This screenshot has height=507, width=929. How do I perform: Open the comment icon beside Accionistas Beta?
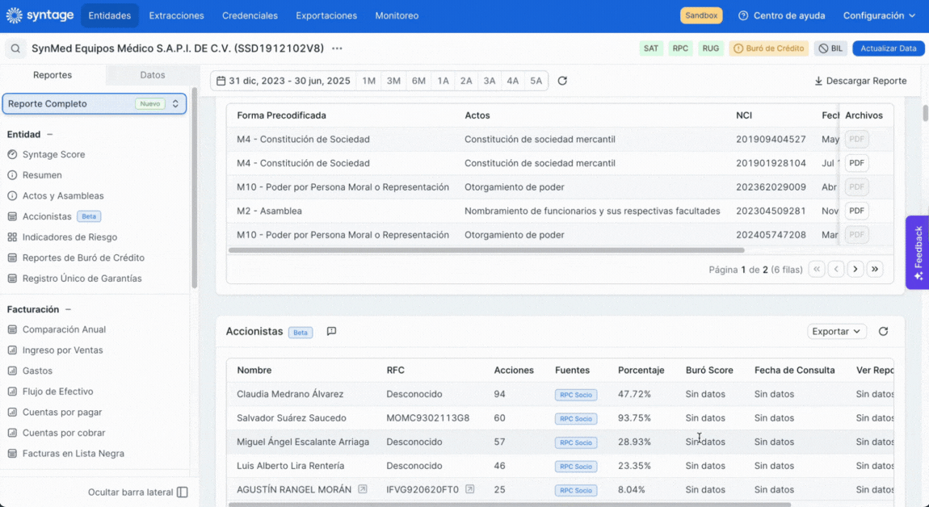coord(332,331)
